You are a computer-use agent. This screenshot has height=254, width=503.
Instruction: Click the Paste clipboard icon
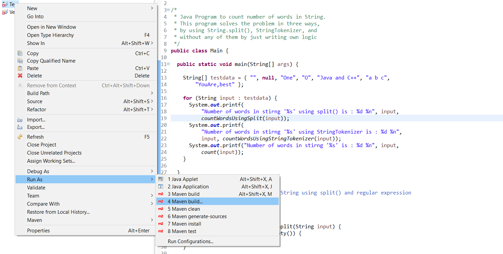(x=20, y=68)
